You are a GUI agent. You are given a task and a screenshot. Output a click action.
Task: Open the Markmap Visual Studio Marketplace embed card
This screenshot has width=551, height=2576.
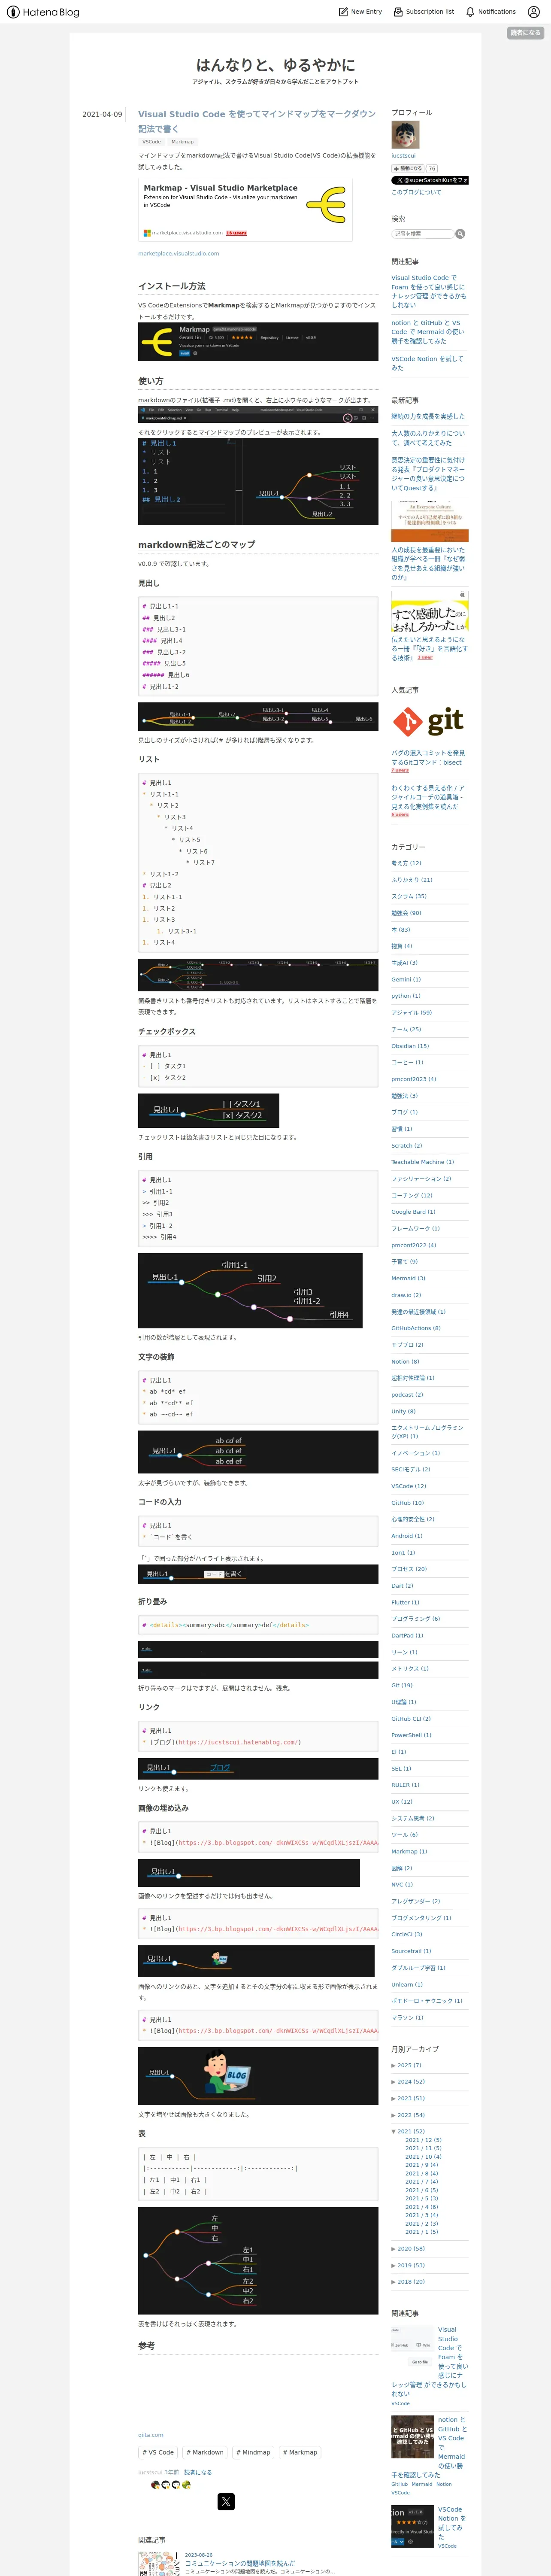(245, 210)
